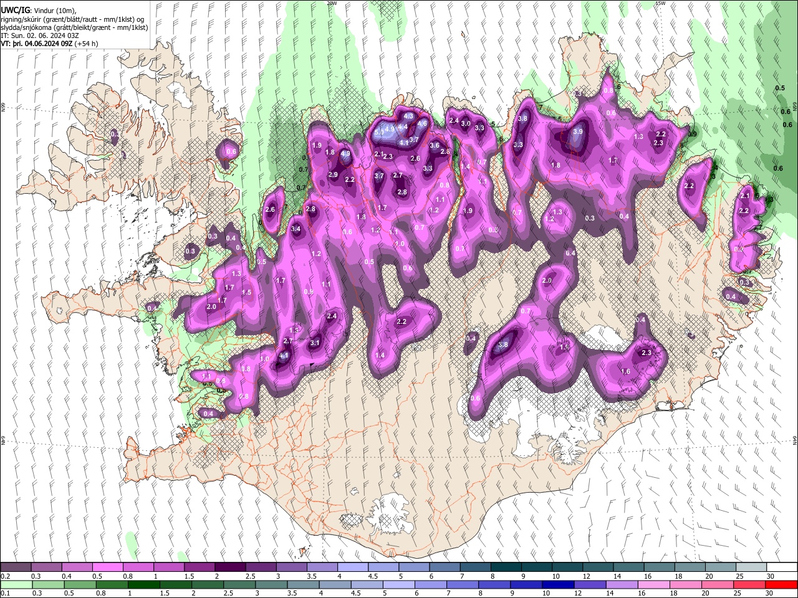The image size is (798, 598).
Task: Click the '15W' longitude label
Action: 660,3
